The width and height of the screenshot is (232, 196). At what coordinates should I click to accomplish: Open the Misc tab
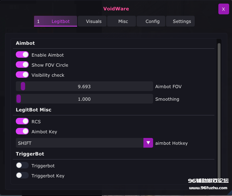(x=123, y=21)
